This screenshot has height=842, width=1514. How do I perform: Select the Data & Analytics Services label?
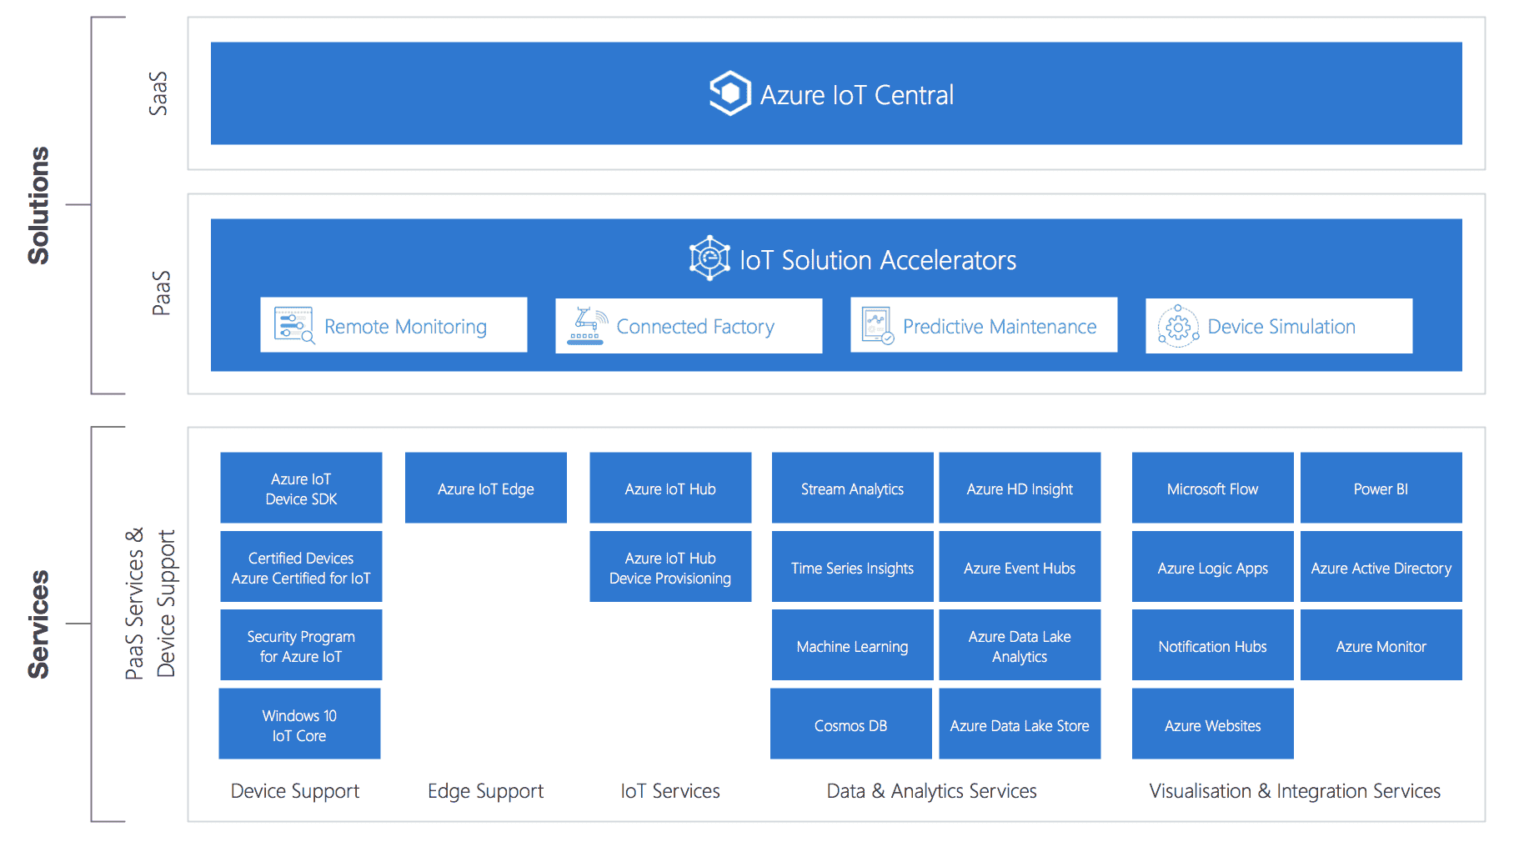coord(931,791)
